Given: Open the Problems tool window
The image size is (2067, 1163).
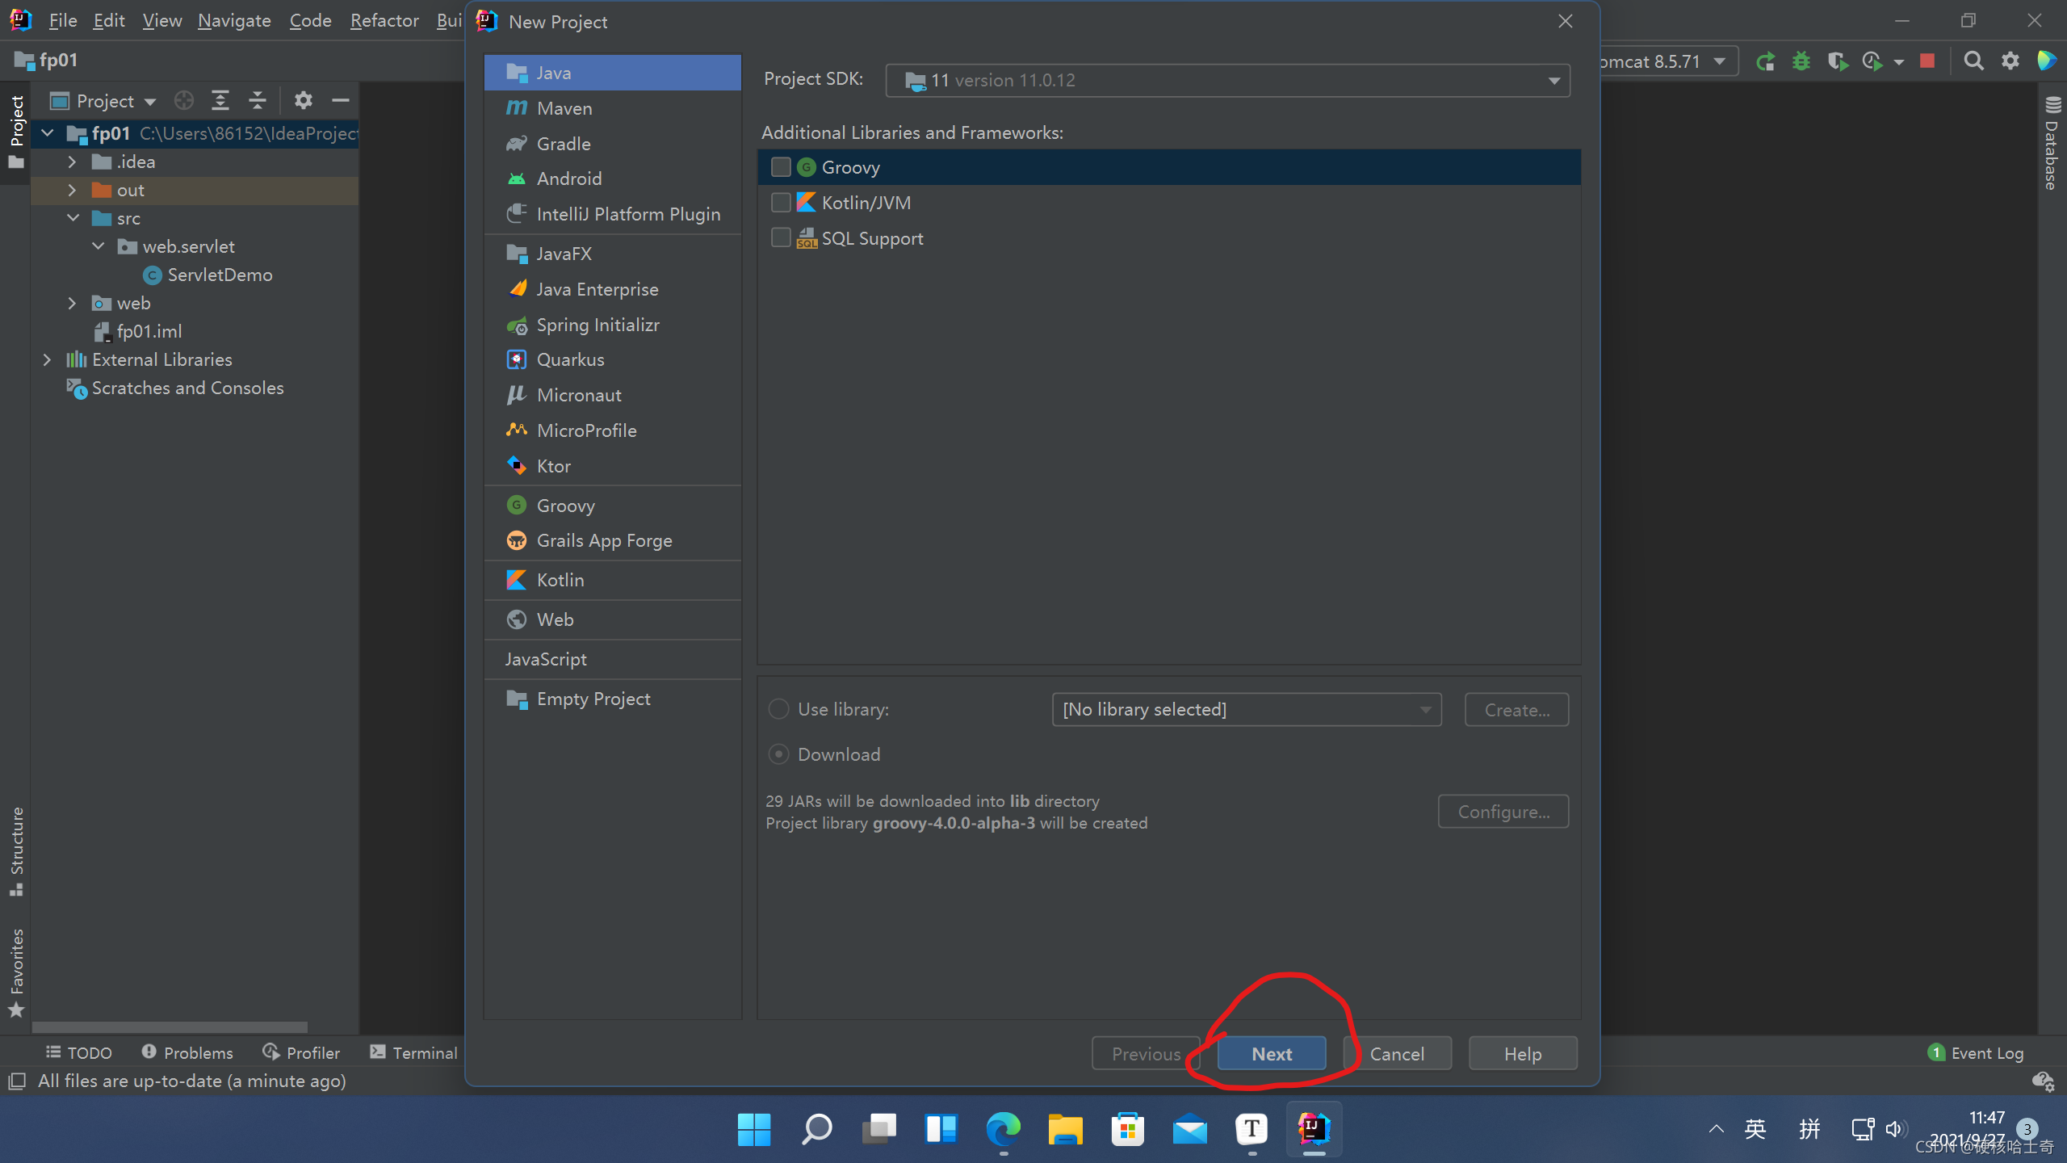Looking at the screenshot, I should tap(187, 1052).
